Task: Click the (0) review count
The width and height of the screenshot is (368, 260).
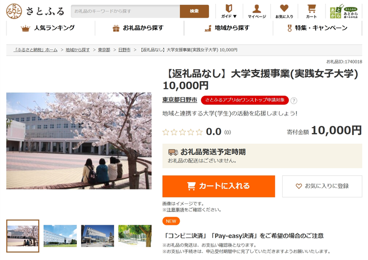Action: click(x=228, y=132)
